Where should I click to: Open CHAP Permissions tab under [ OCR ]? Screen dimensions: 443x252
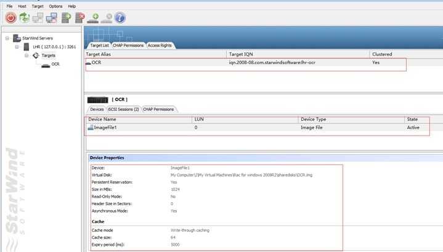coord(158,109)
